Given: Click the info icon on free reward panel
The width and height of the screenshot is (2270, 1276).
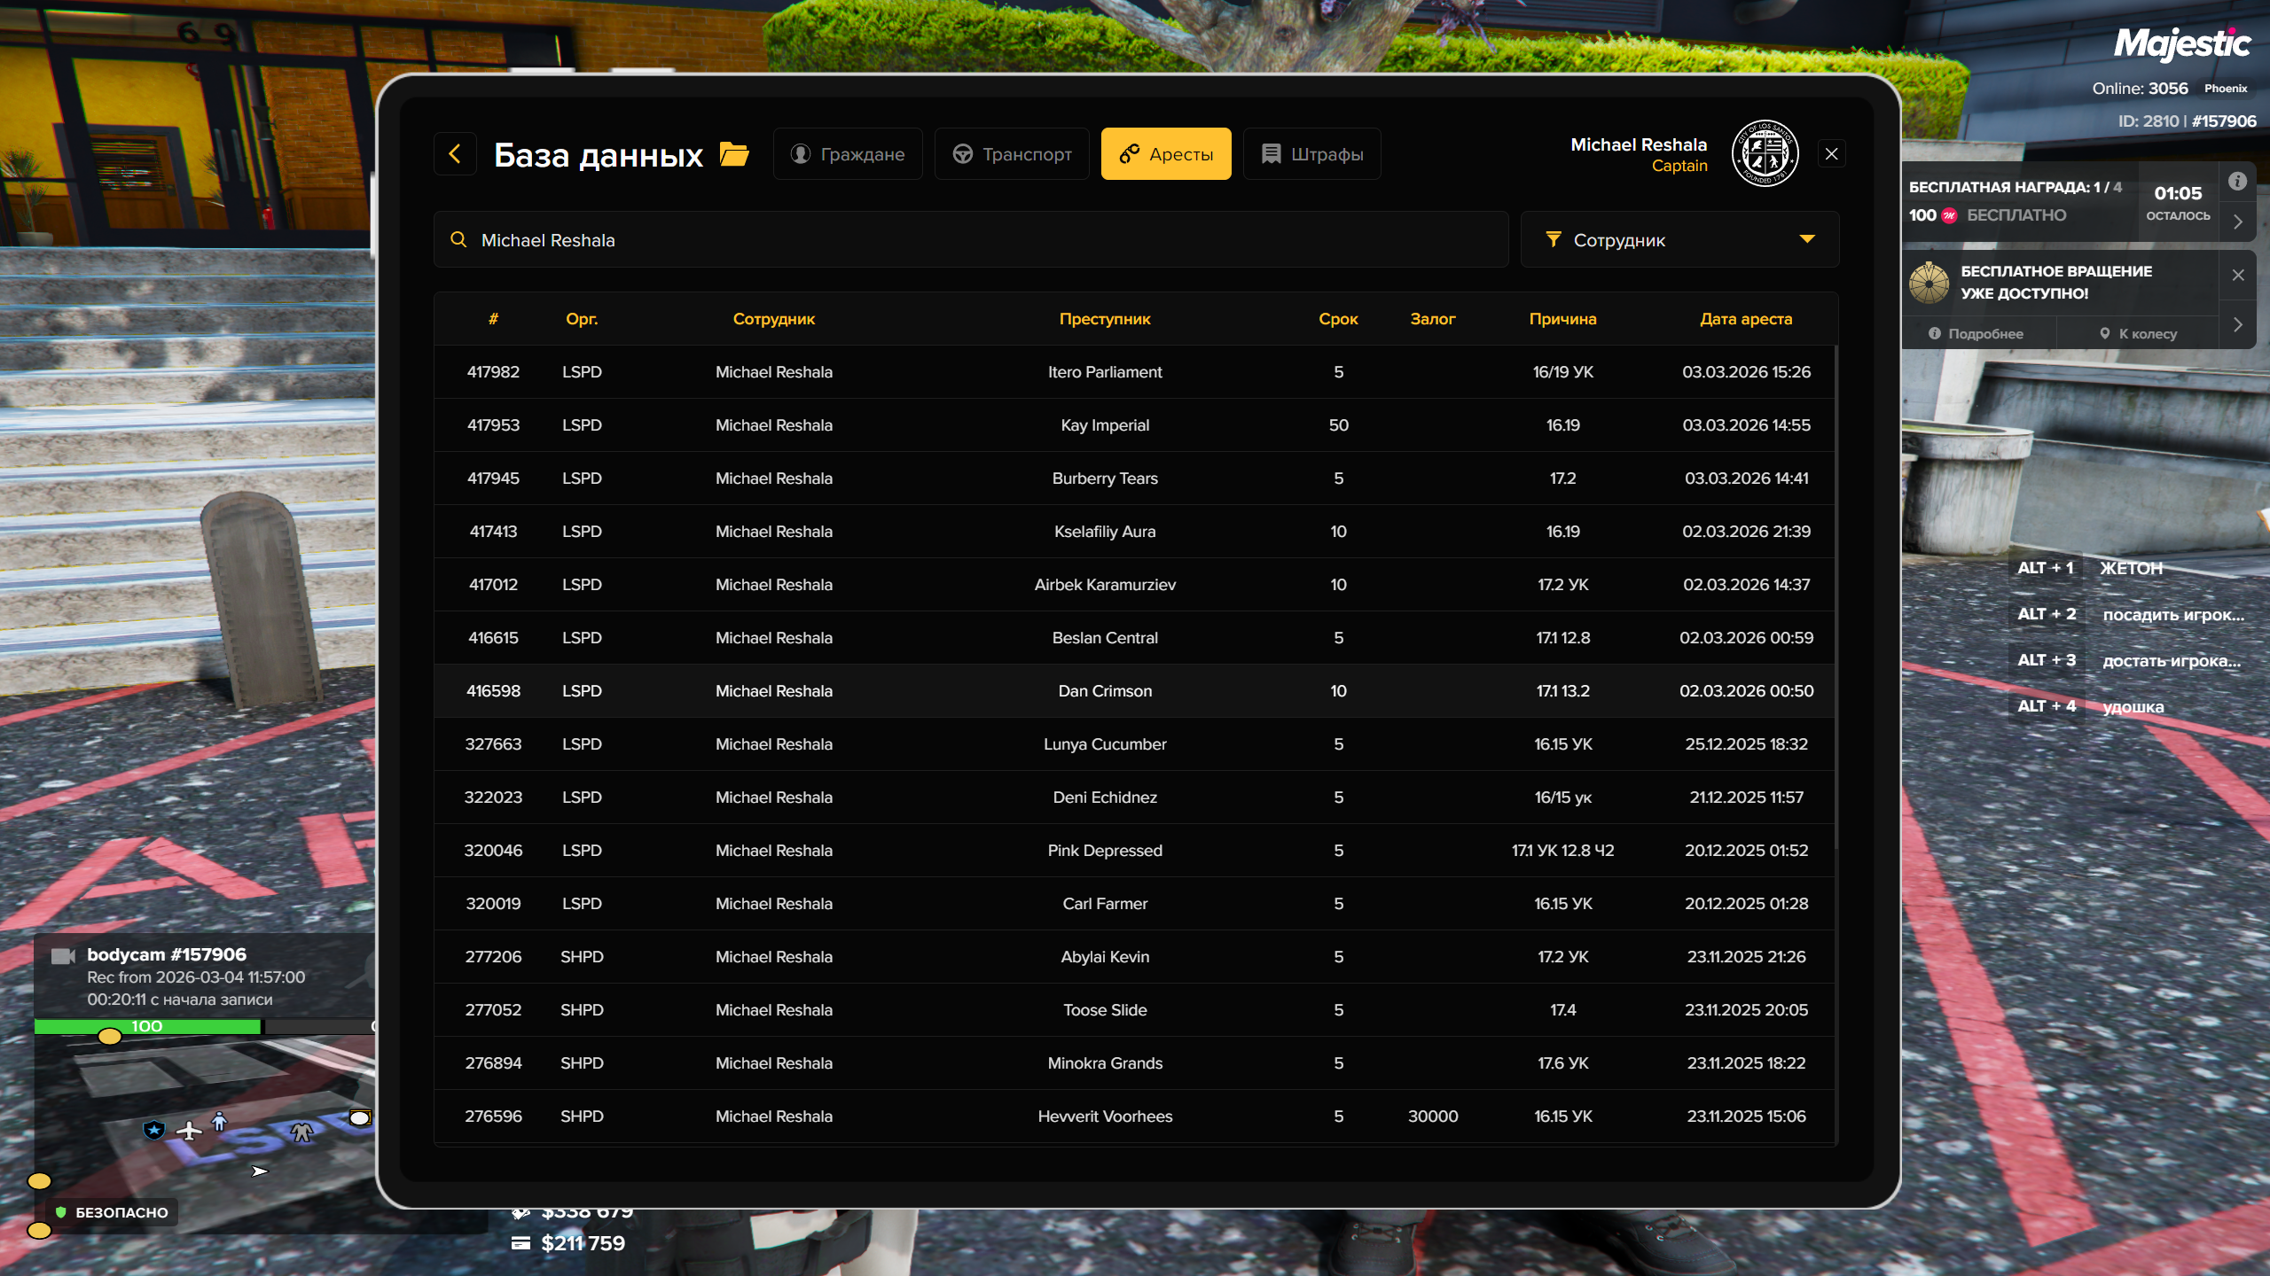Looking at the screenshot, I should click(x=2237, y=182).
